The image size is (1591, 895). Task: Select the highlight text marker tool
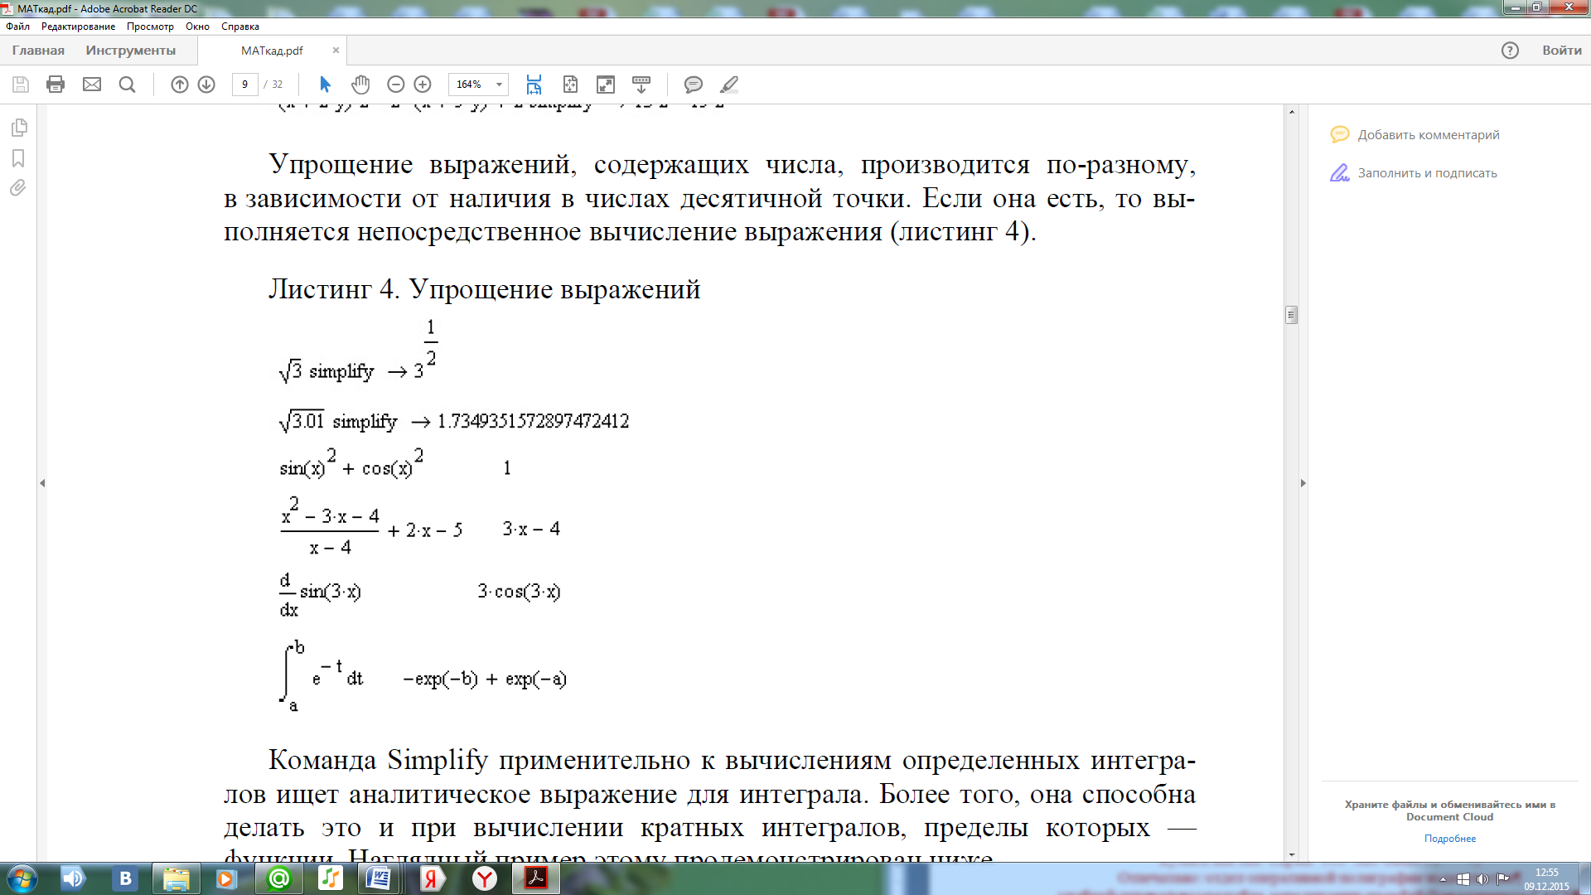(x=729, y=85)
